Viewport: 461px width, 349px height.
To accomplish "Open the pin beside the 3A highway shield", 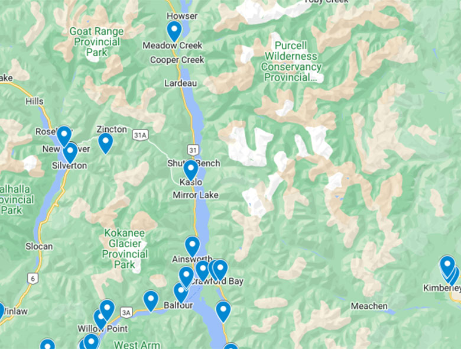I will pyautogui.click(x=107, y=310).
